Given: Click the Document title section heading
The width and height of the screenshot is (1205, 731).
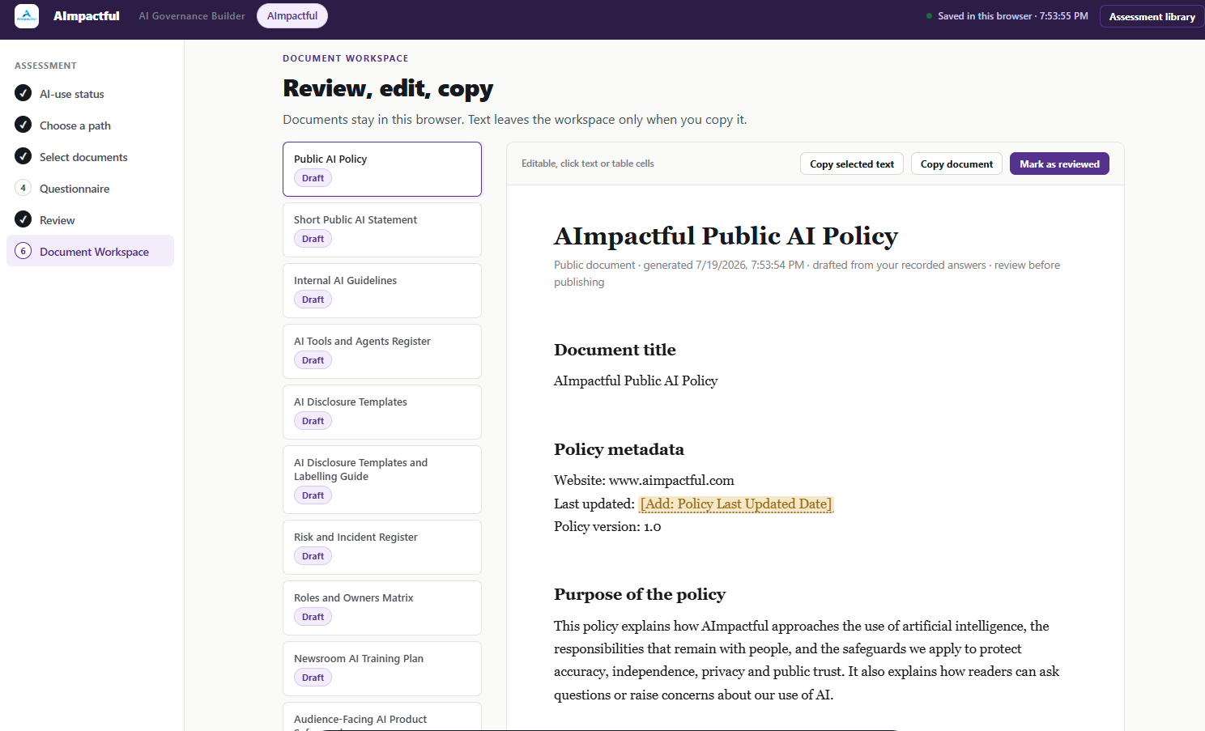Looking at the screenshot, I should click(615, 350).
